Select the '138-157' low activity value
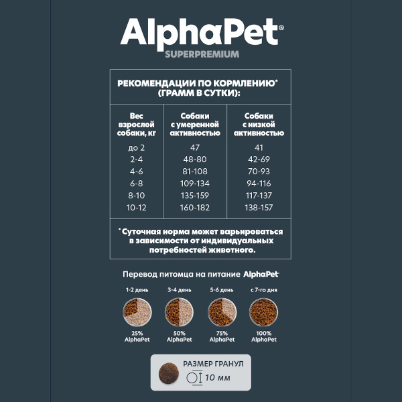The width and height of the screenshot is (402, 402). tap(259, 208)
